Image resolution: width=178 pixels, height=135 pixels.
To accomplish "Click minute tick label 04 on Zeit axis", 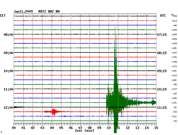I will 52,128.
